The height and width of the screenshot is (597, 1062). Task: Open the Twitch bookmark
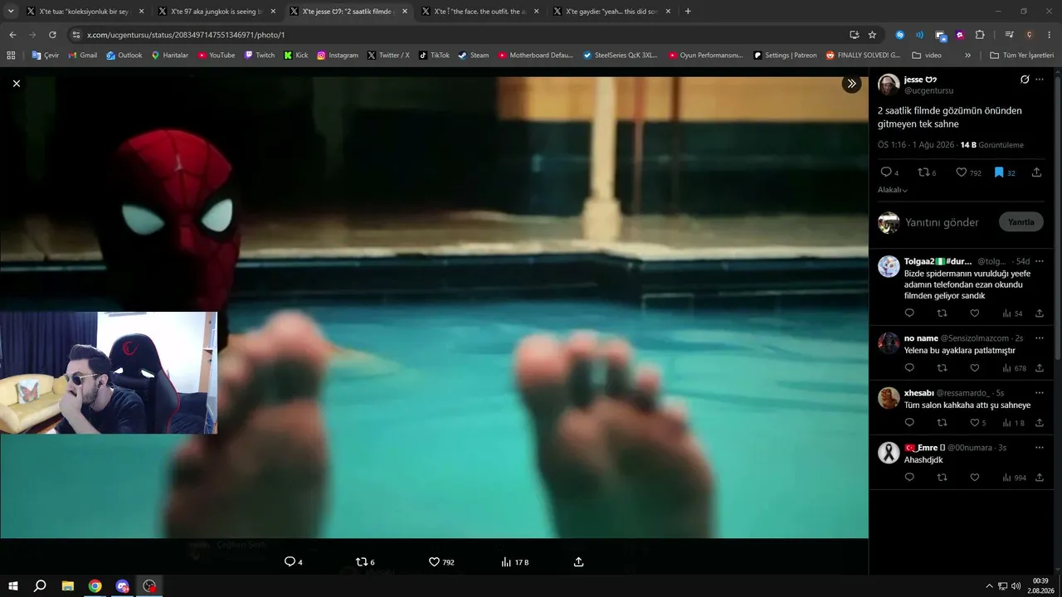(260, 56)
